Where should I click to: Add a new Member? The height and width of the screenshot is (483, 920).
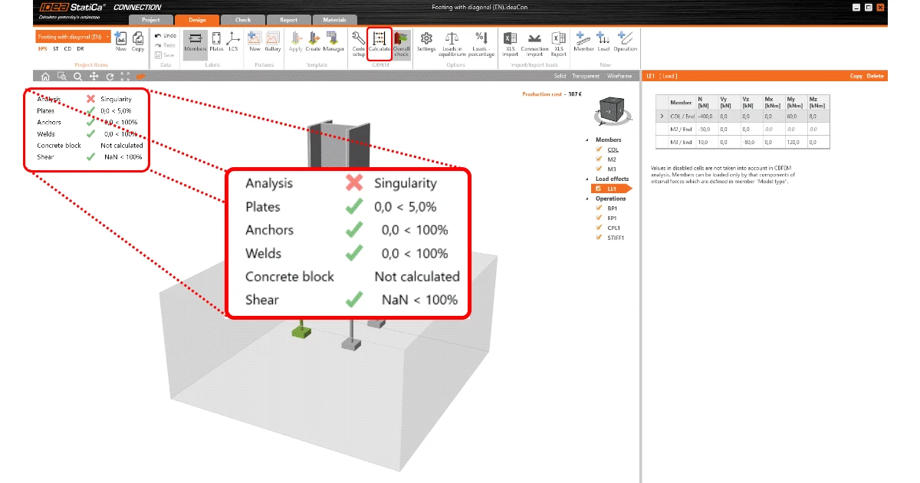583,41
